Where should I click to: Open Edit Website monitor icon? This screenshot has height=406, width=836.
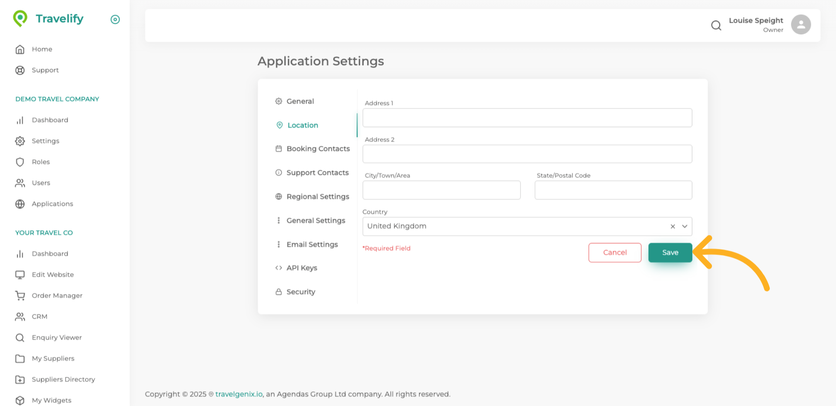pos(20,275)
